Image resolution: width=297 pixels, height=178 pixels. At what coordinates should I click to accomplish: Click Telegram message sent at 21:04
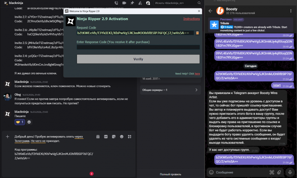coord(254,76)
